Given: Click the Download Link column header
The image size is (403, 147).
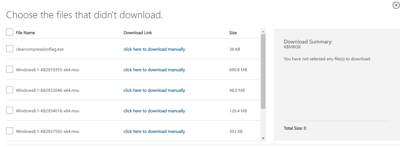Looking at the screenshot, I should coord(138,33).
